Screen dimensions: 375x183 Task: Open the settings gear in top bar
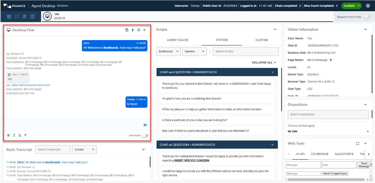click(368, 6)
